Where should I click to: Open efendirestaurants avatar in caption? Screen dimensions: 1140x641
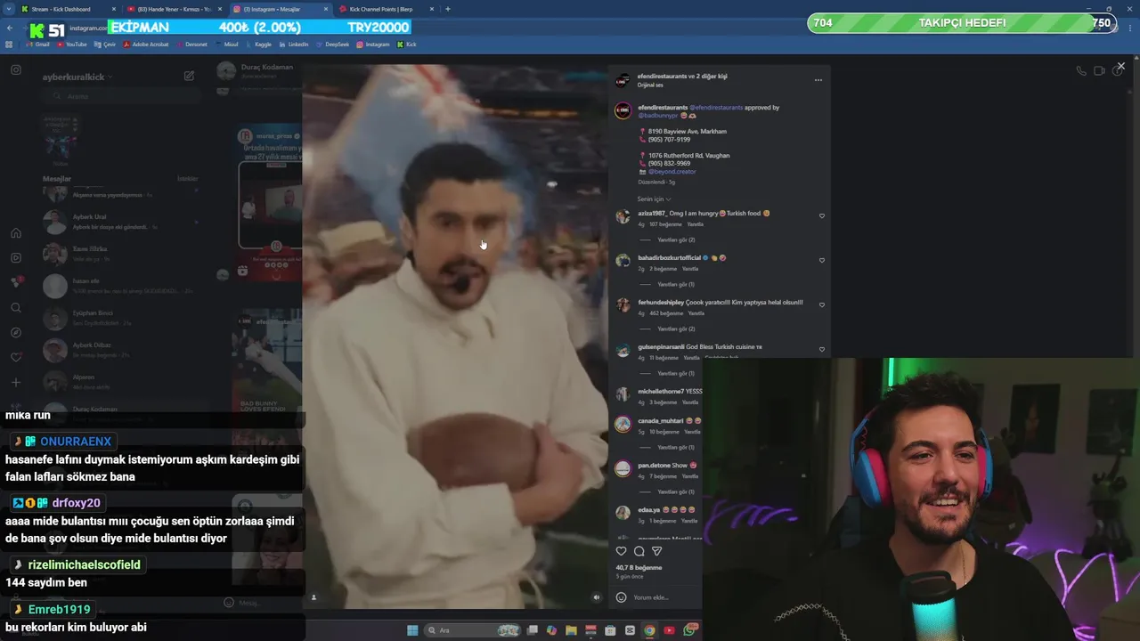pyautogui.click(x=623, y=110)
